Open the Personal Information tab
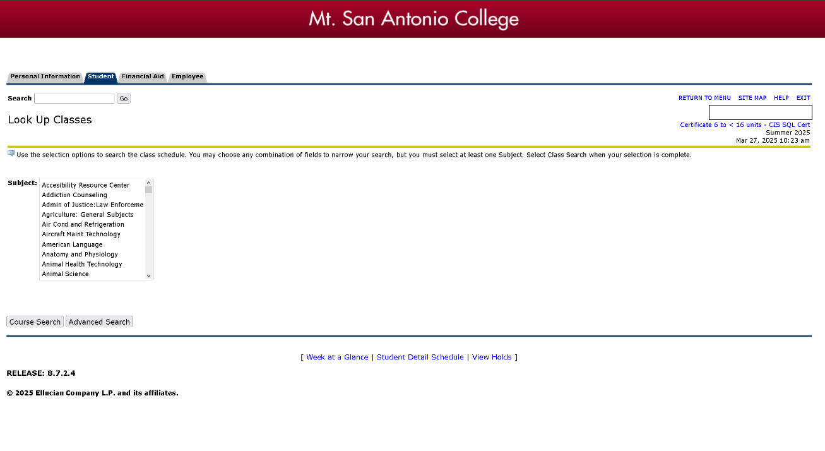The width and height of the screenshot is (825, 451). 45,77
